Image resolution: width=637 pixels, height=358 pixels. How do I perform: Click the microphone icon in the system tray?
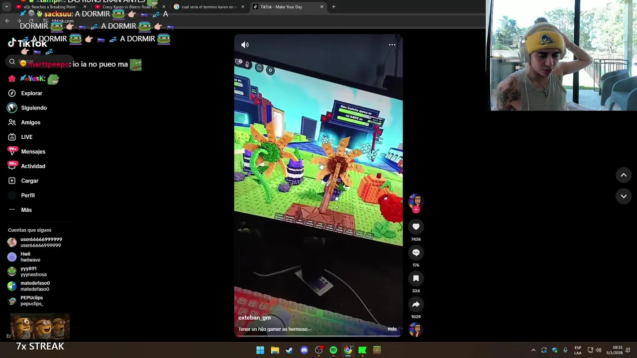click(565, 350)
